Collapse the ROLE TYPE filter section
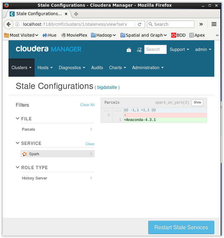This screenshot has height=238, width=224. tap(18, 167)
